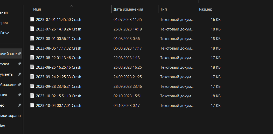The image size is (273, 134).
Task: Select the document icon of 2023-08-01 Crash
Action: click(x=32, y=38)
